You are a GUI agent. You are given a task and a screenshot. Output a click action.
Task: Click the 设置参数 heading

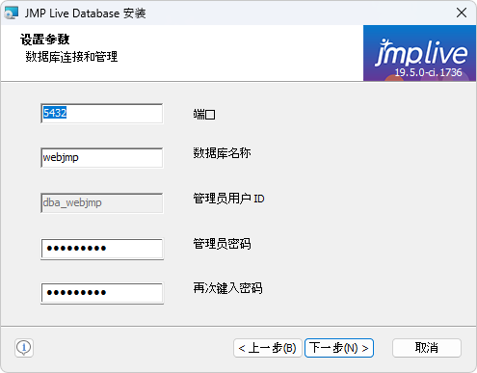44,40
